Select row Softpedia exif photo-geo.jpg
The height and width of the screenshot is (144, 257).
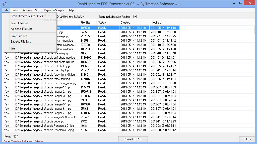(91, 58)
